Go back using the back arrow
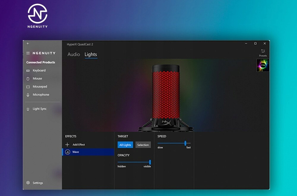The image size is (297, 196). tap(28, 43)
